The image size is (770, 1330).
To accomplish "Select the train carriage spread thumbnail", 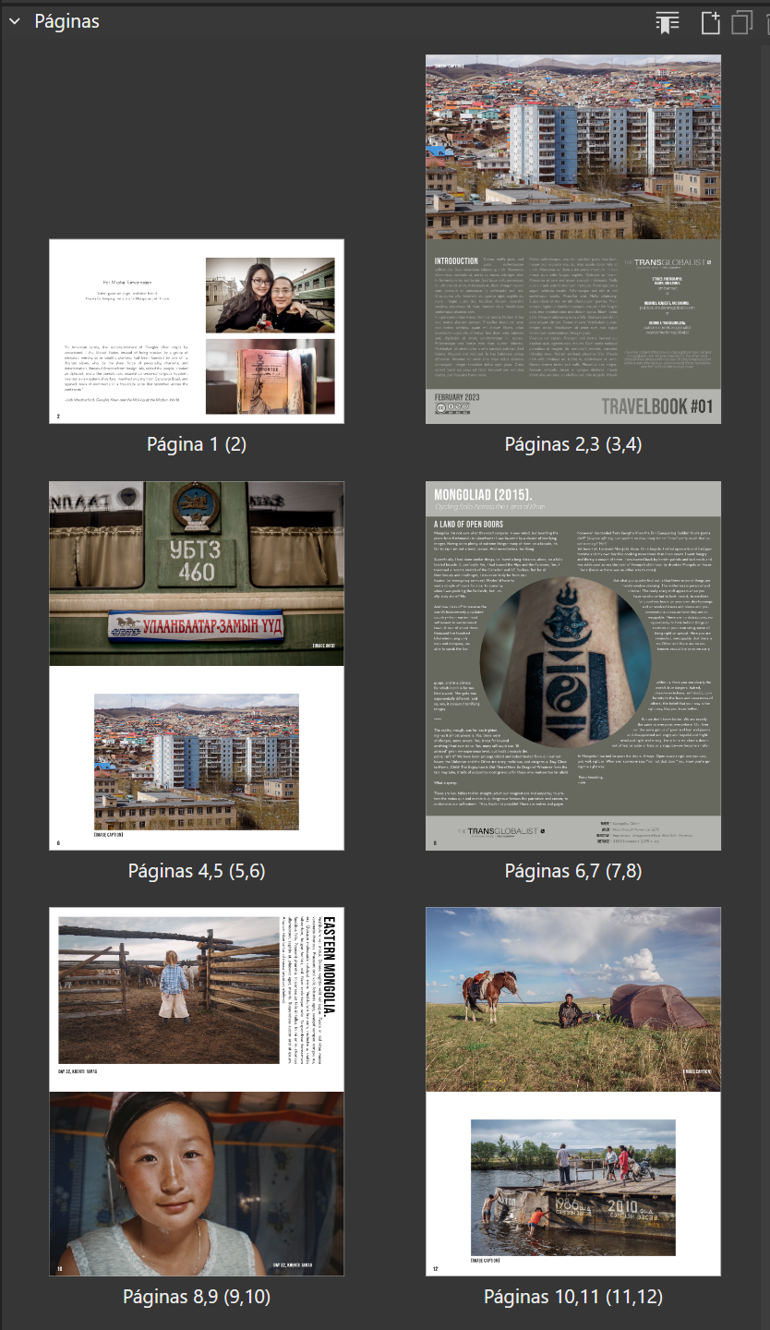I will 195,661.
